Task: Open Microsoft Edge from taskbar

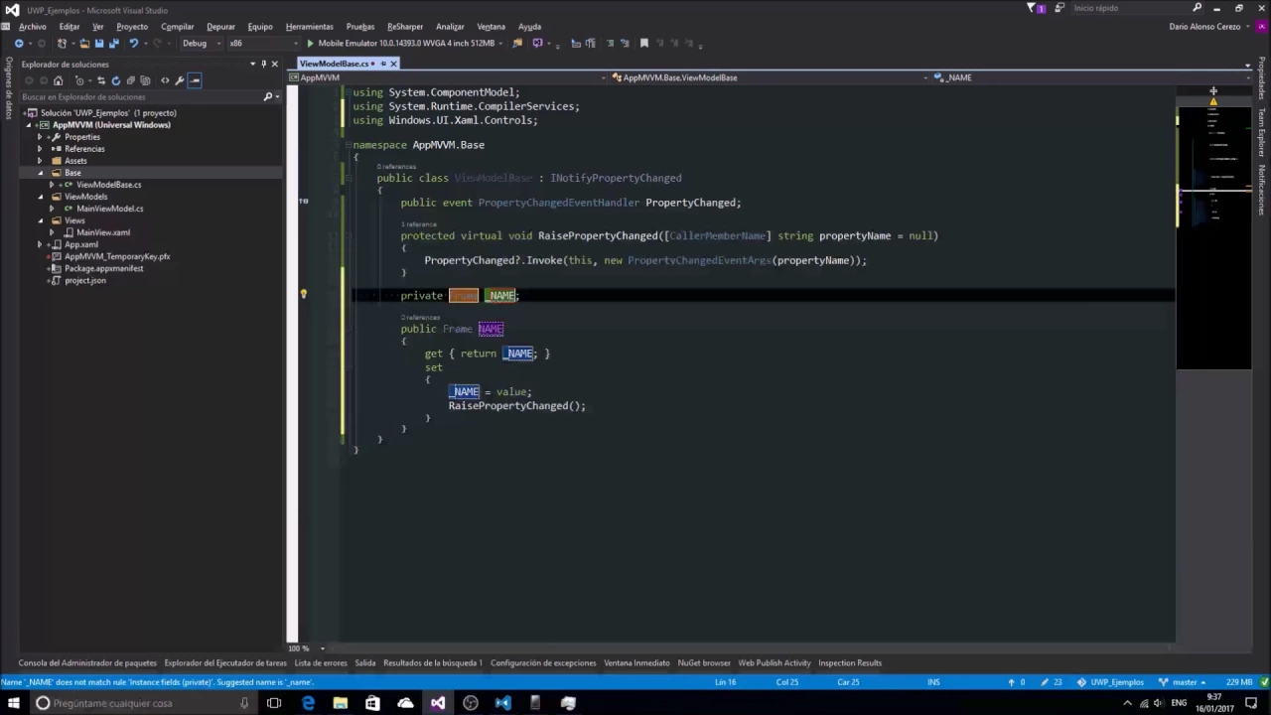Action: coord(308,703)
